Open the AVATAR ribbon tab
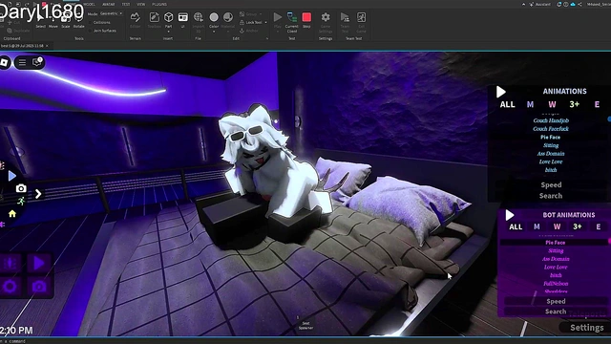This screenshot has width=611, height=344. tap(108, 4)
